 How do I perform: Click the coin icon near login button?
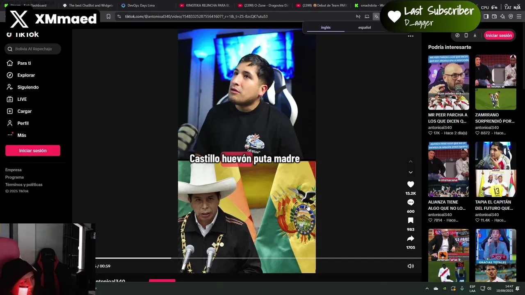tap(457, 35)
